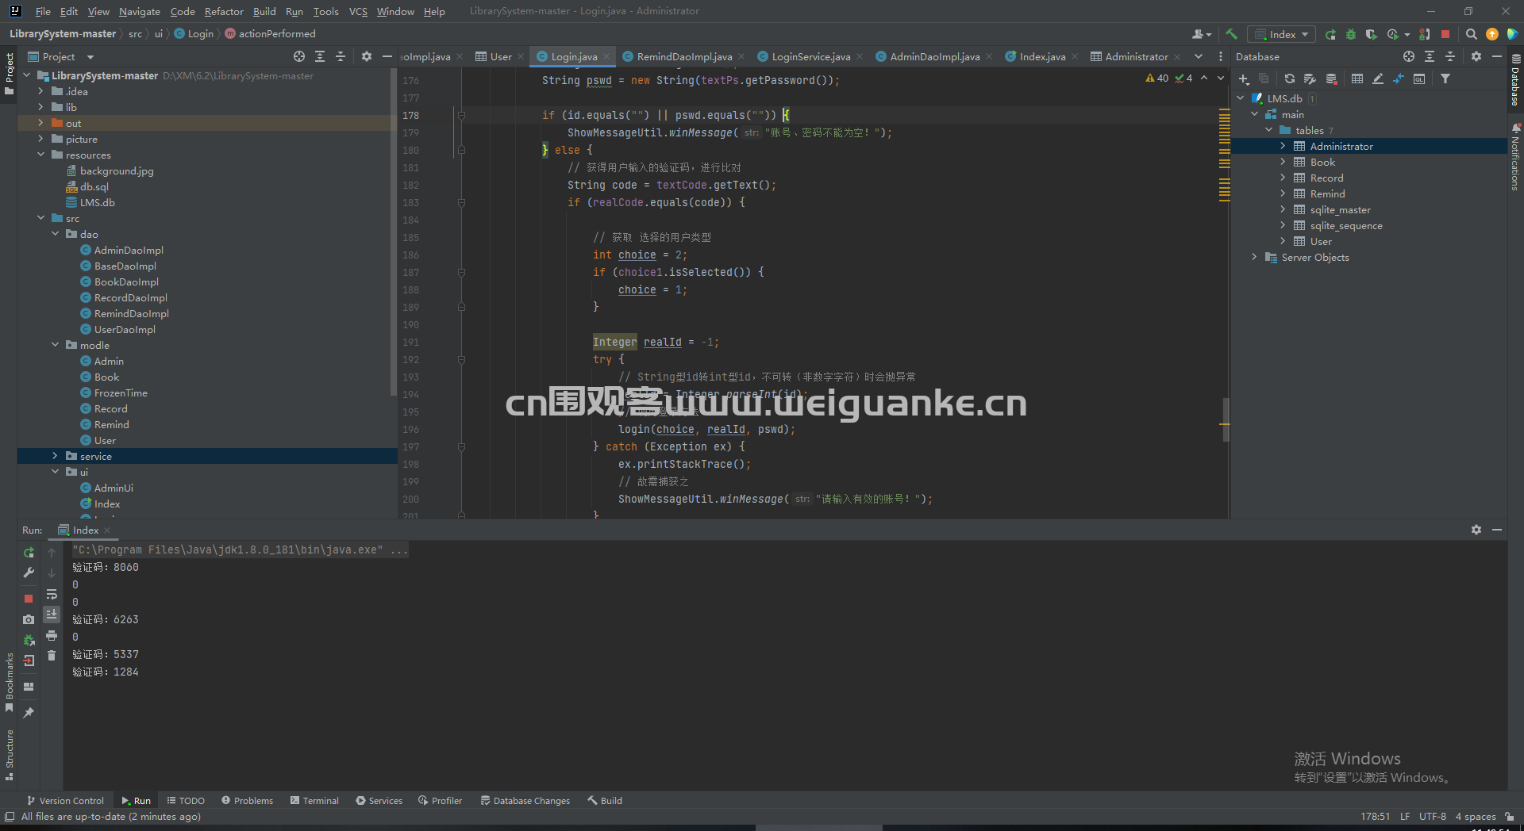Click the Edit Source pencil icon in Database
This screenshot has width=1524, height=831.
[x=1378, y=79]
